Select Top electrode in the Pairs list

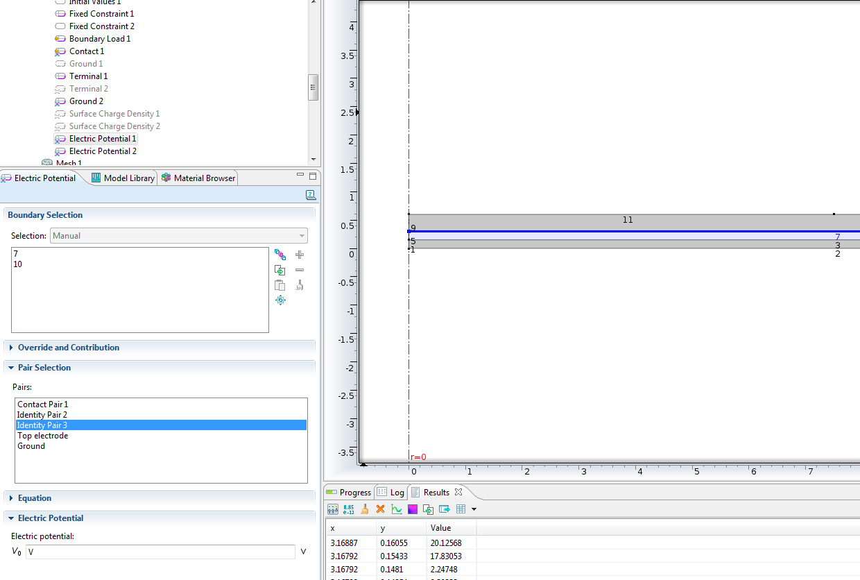click(43, 436)
